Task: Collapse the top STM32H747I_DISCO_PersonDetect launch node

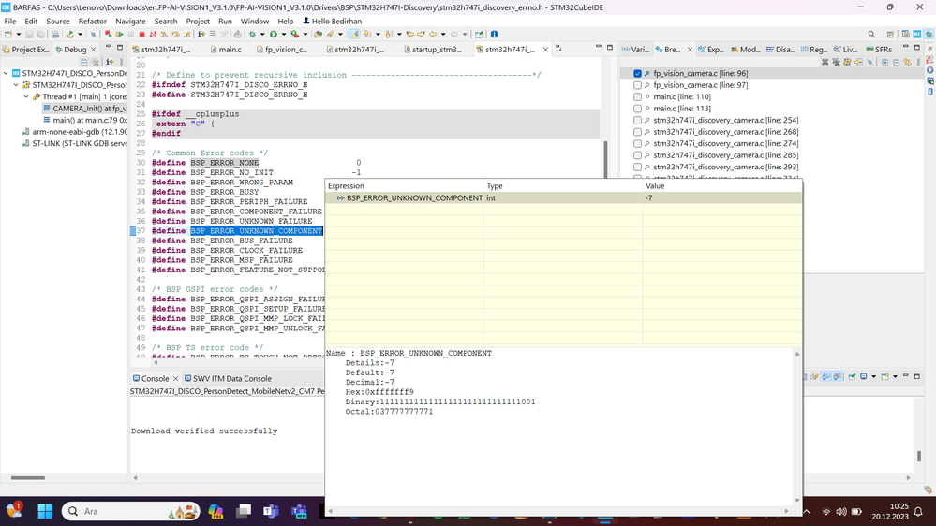Action: click(7, 73)
